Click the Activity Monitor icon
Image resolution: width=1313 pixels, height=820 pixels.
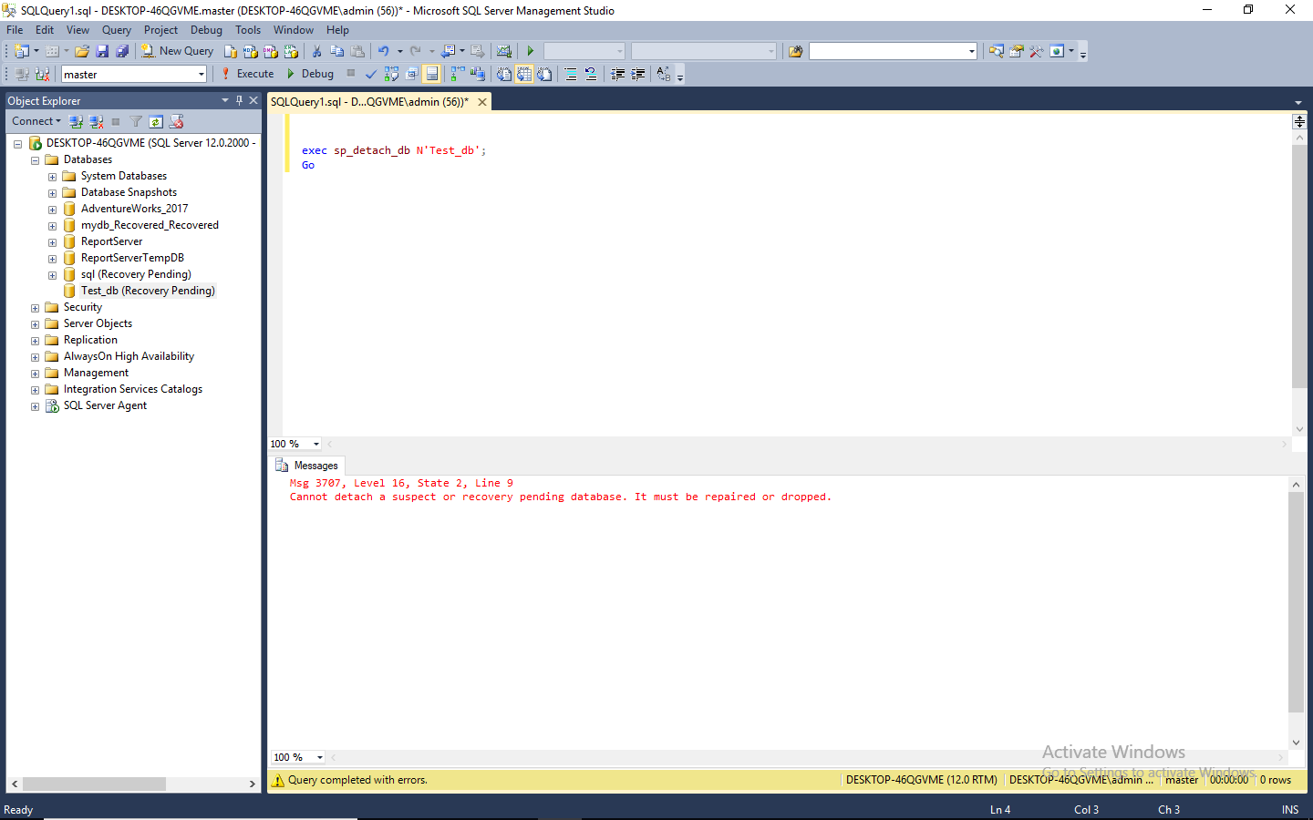503,51
